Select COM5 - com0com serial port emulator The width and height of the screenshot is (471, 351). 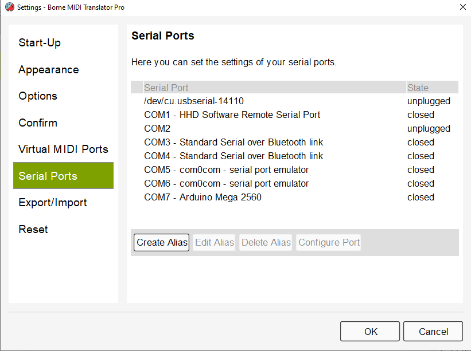294,170
